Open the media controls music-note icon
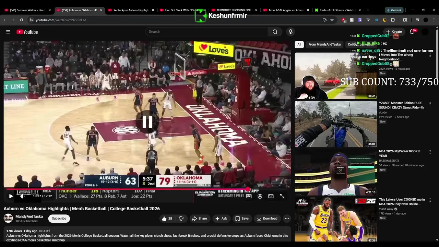This screenshot has width=439, height=247. click(417, 20)
